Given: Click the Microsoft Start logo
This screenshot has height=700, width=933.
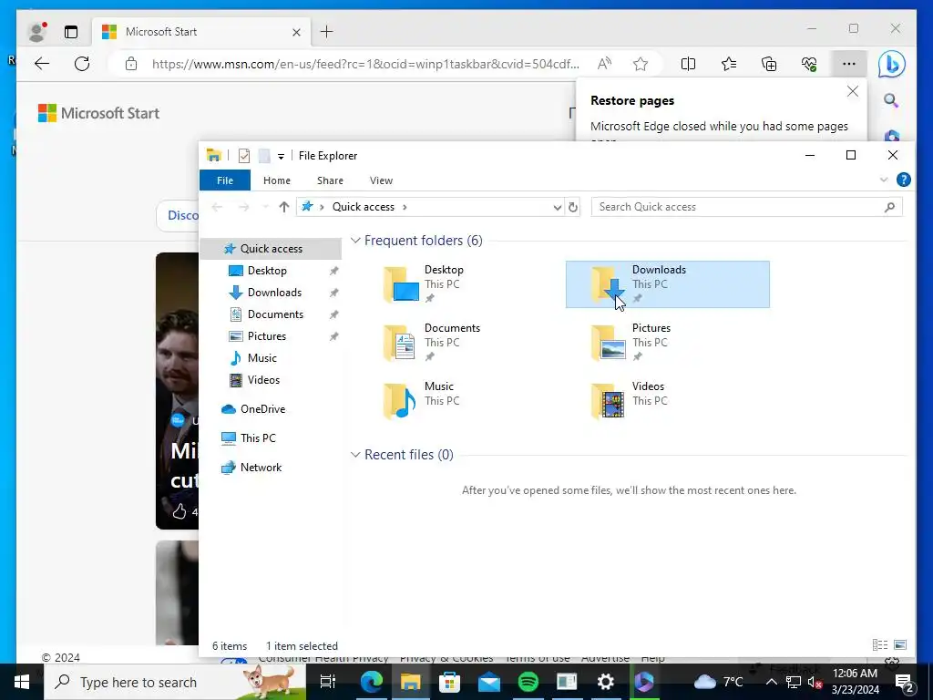Looking at the screenshot, I should [98, 113].
